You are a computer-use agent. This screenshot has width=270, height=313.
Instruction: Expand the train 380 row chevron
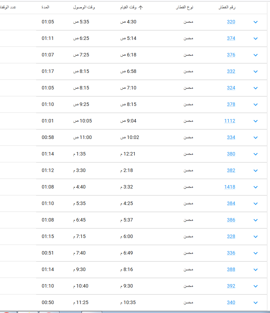tap(256, 154)
